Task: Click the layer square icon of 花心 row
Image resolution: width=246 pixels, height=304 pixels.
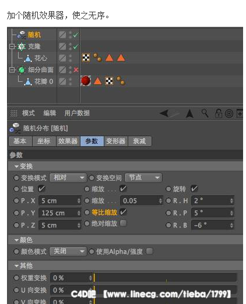Action: [x=62, y=58]
